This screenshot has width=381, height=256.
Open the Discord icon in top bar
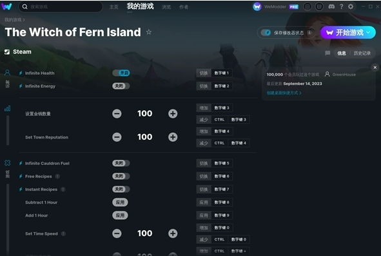(331, 7)
